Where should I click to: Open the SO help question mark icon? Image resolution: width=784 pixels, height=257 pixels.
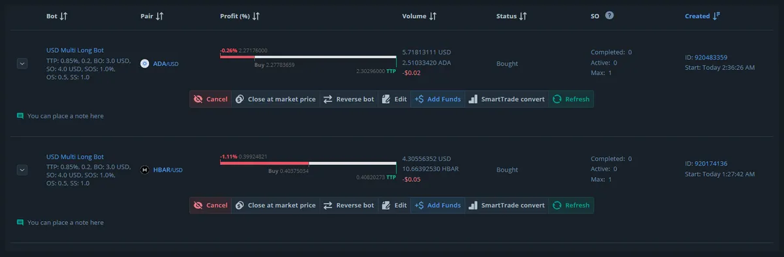tap(610, 16)
